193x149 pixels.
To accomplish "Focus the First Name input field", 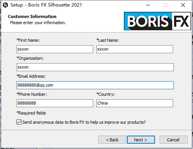I will click(55, 49).
